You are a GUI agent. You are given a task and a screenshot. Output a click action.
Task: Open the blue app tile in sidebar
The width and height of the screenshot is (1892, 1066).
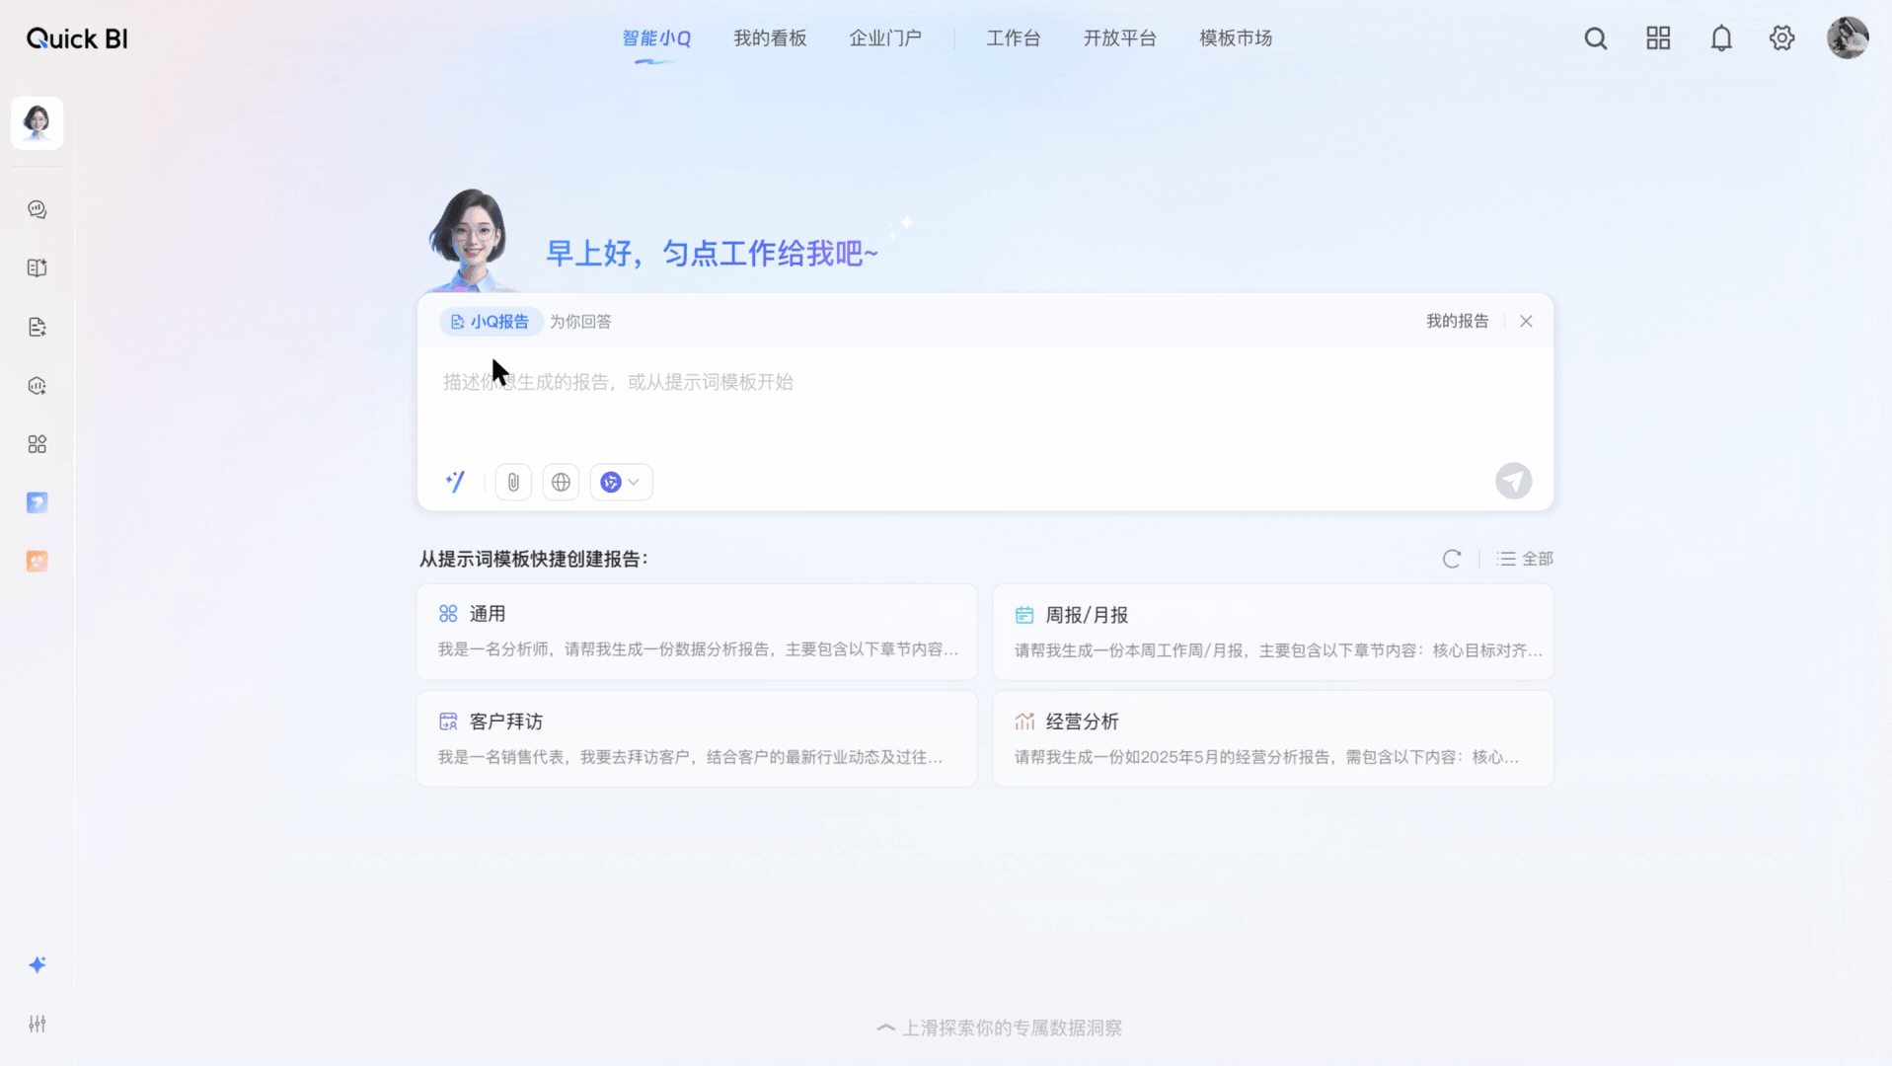coord(38,502)
